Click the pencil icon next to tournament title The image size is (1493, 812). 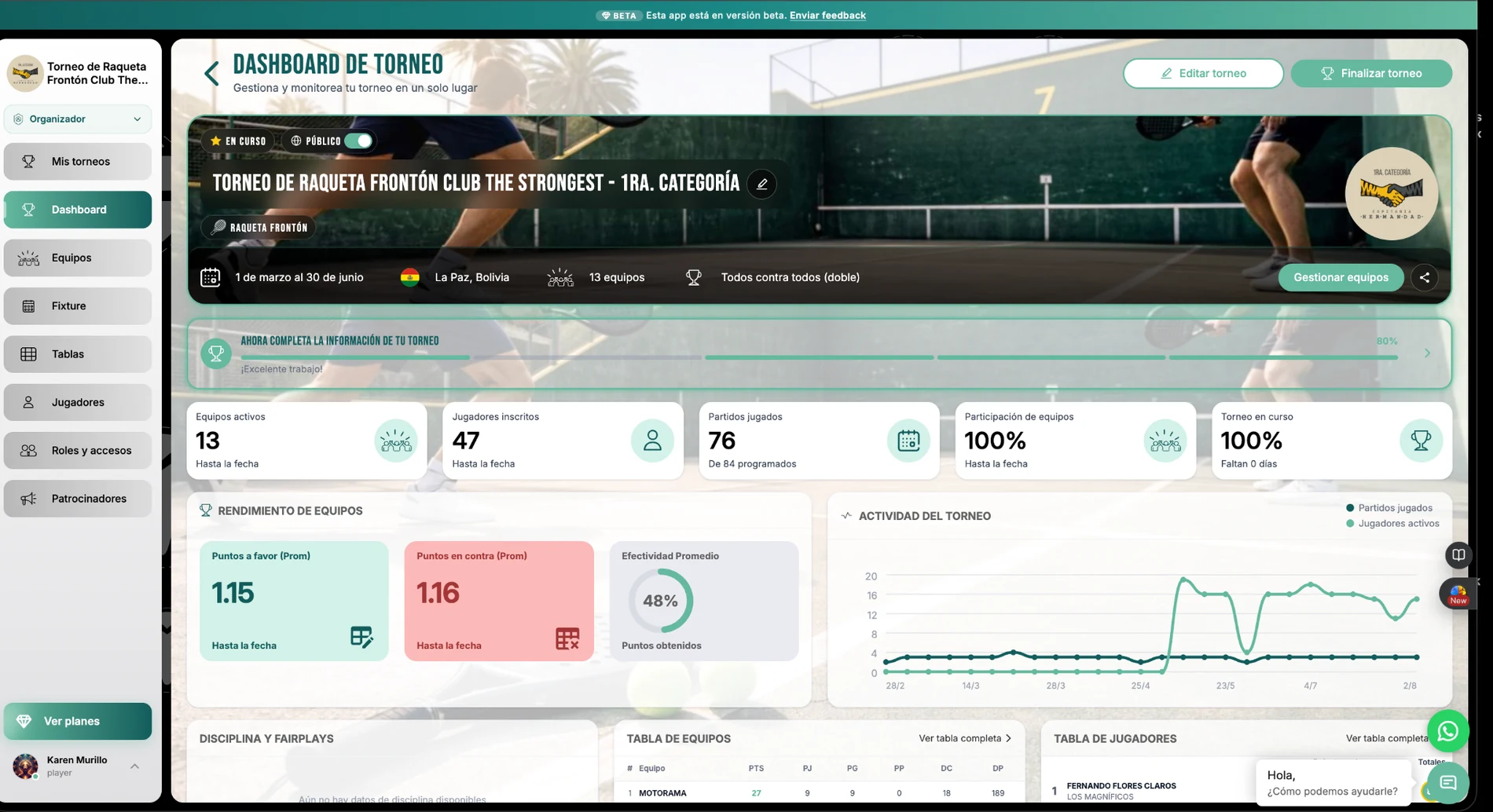761,184
